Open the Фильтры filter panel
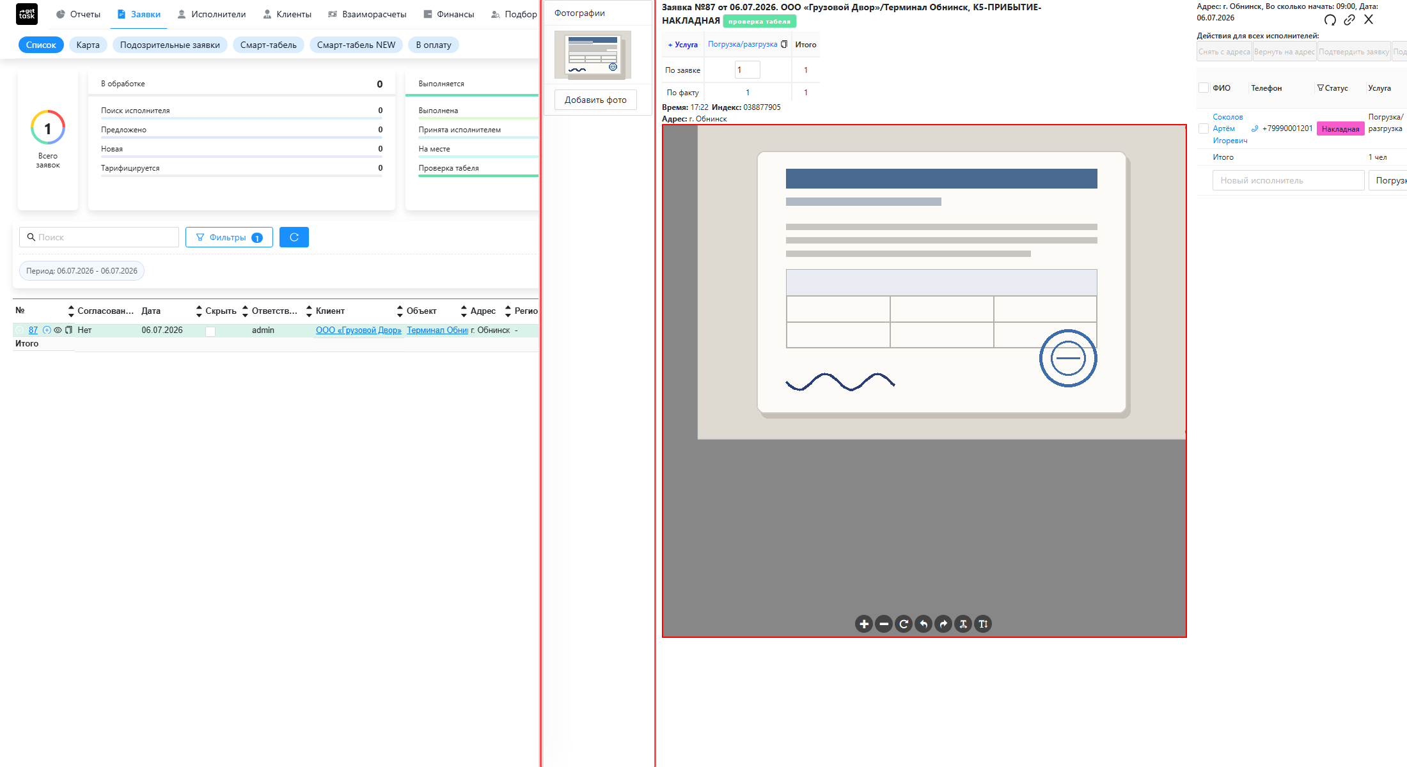This screenshot has width=1407, height=767. [229, 237]
